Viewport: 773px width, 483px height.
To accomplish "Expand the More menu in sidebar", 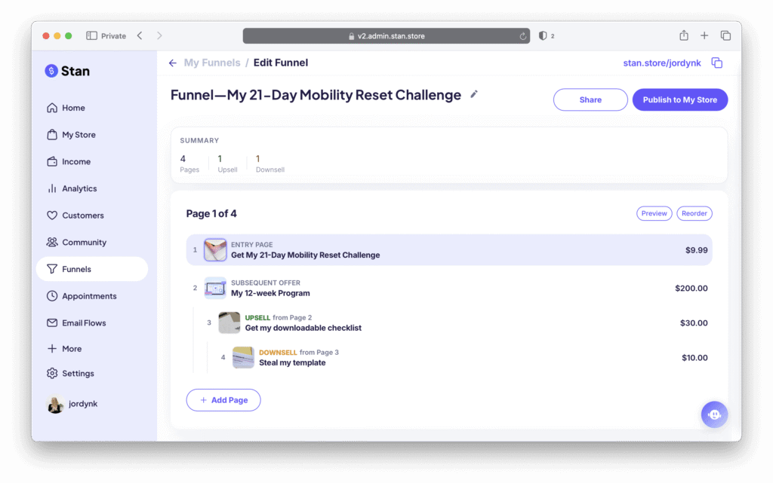I will 65,349.
